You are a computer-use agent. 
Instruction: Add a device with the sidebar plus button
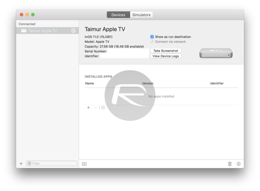click(x=21, y=163)
